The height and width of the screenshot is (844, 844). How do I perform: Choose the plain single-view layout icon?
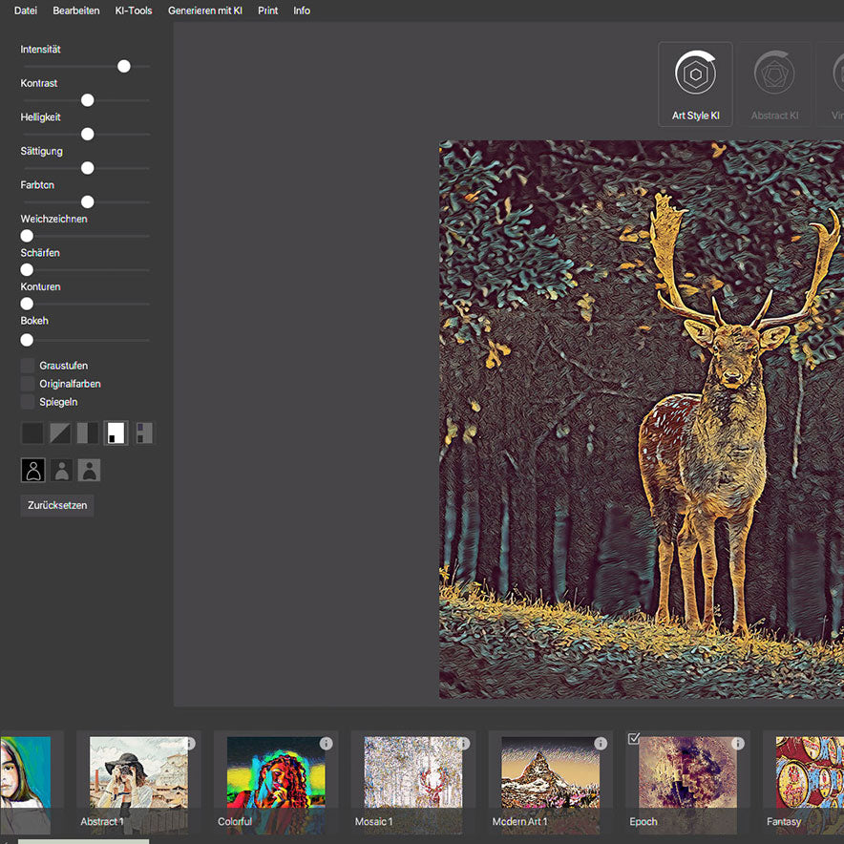click(x=32, y=433)
